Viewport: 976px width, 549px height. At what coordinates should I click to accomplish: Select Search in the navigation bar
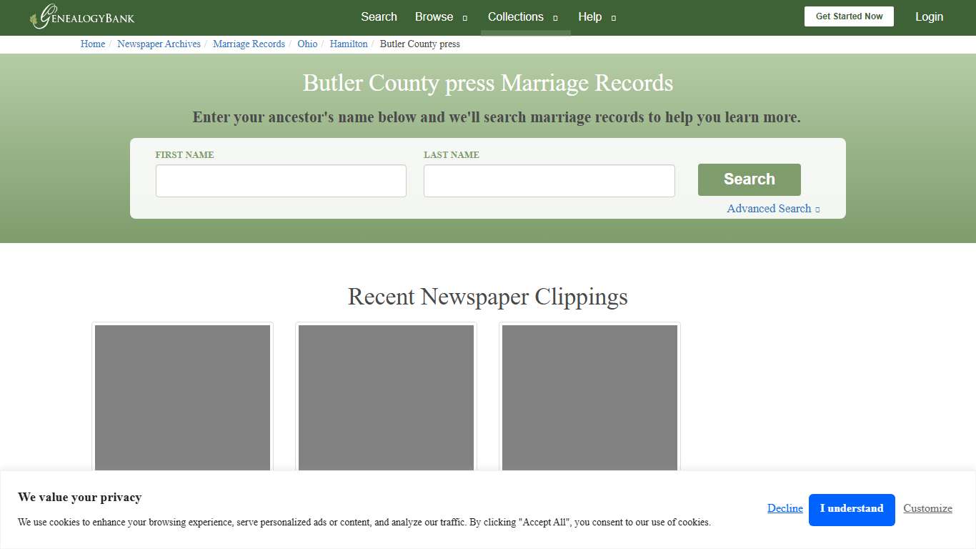[379, 16]
